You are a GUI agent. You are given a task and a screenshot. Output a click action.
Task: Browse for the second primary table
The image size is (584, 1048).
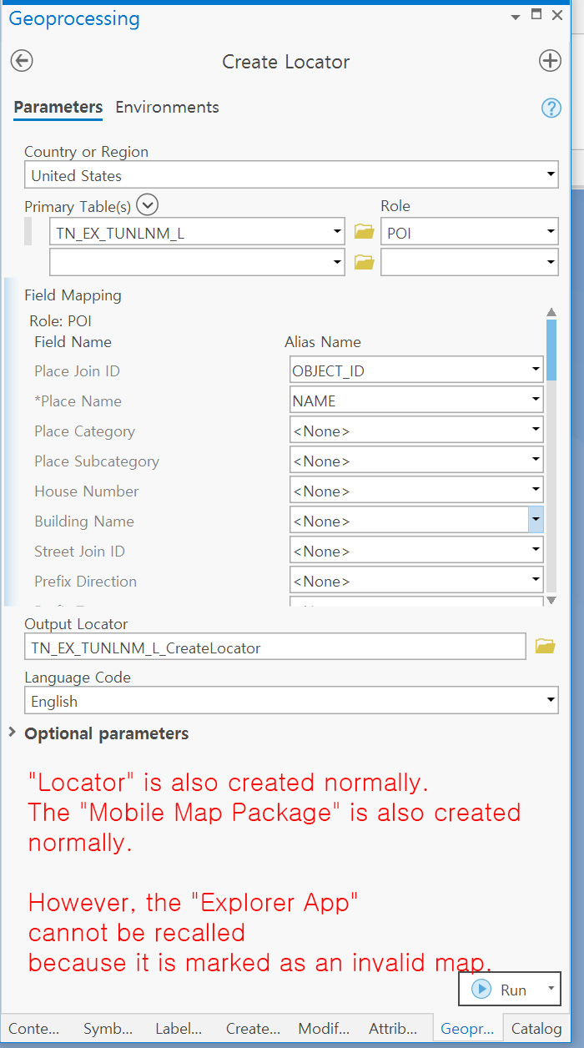(364, 261)
